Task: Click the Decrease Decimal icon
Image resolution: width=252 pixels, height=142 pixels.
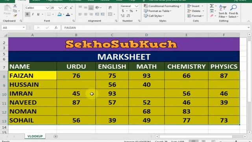Action: coord(128,16)
